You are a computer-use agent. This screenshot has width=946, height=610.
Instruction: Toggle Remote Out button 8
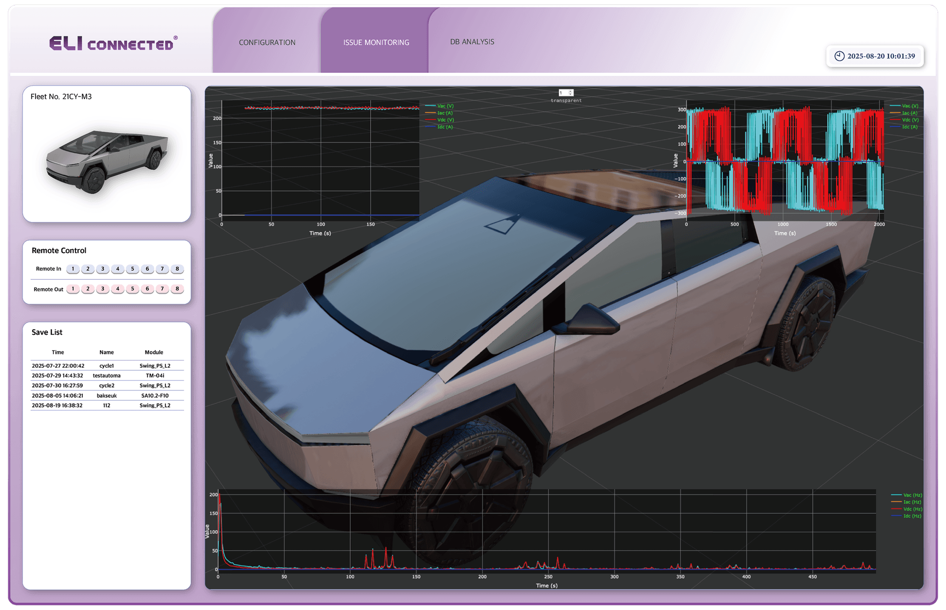(177, 289)
